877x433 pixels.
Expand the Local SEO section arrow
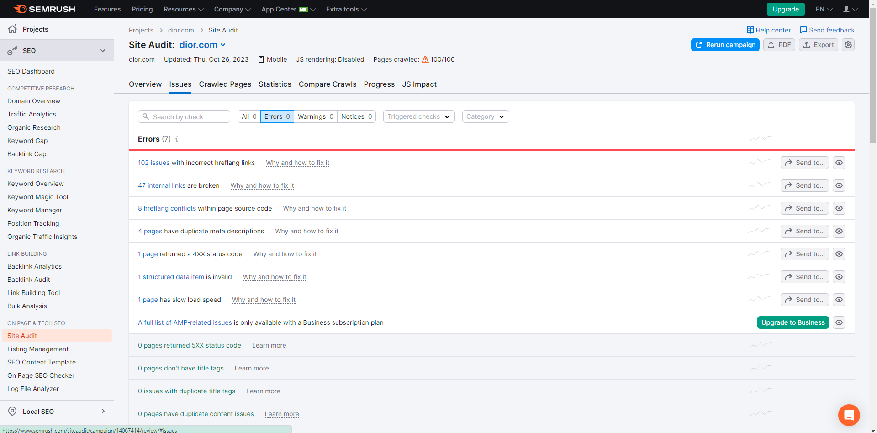[x=103, y=411]
